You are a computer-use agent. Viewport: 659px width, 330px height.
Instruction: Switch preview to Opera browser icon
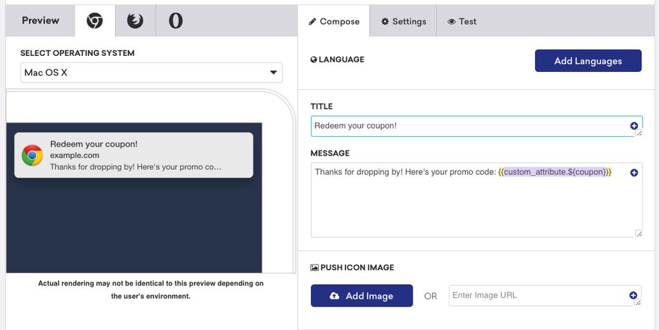pyautogui.click(x=176, y=21)
